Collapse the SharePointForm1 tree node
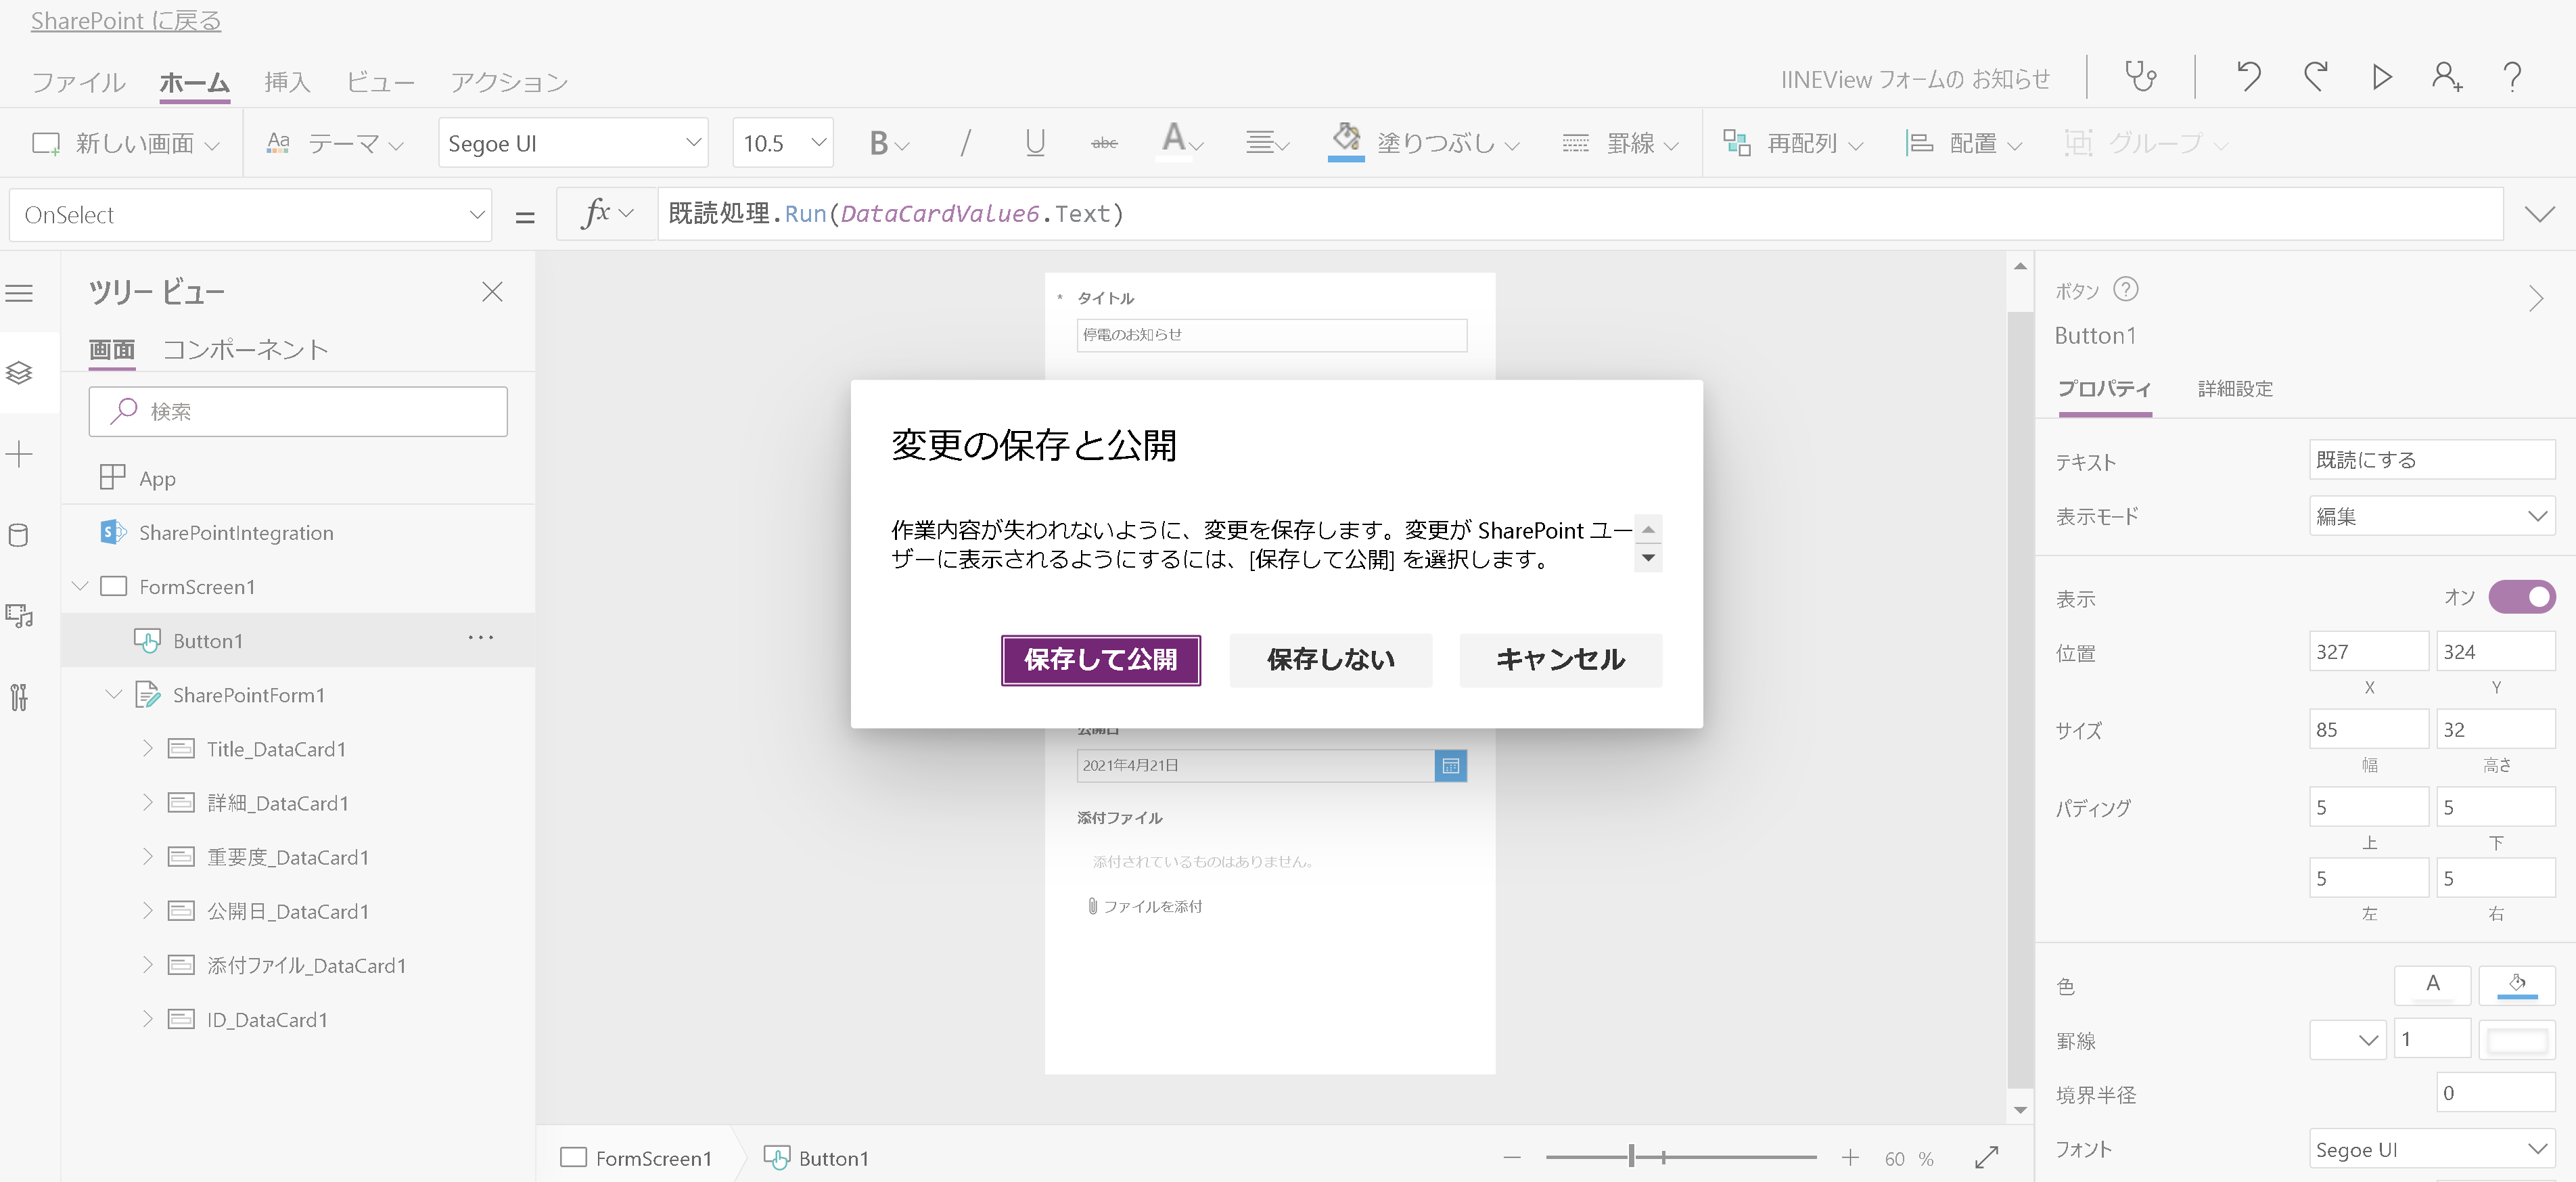 [x=113, y=694]
